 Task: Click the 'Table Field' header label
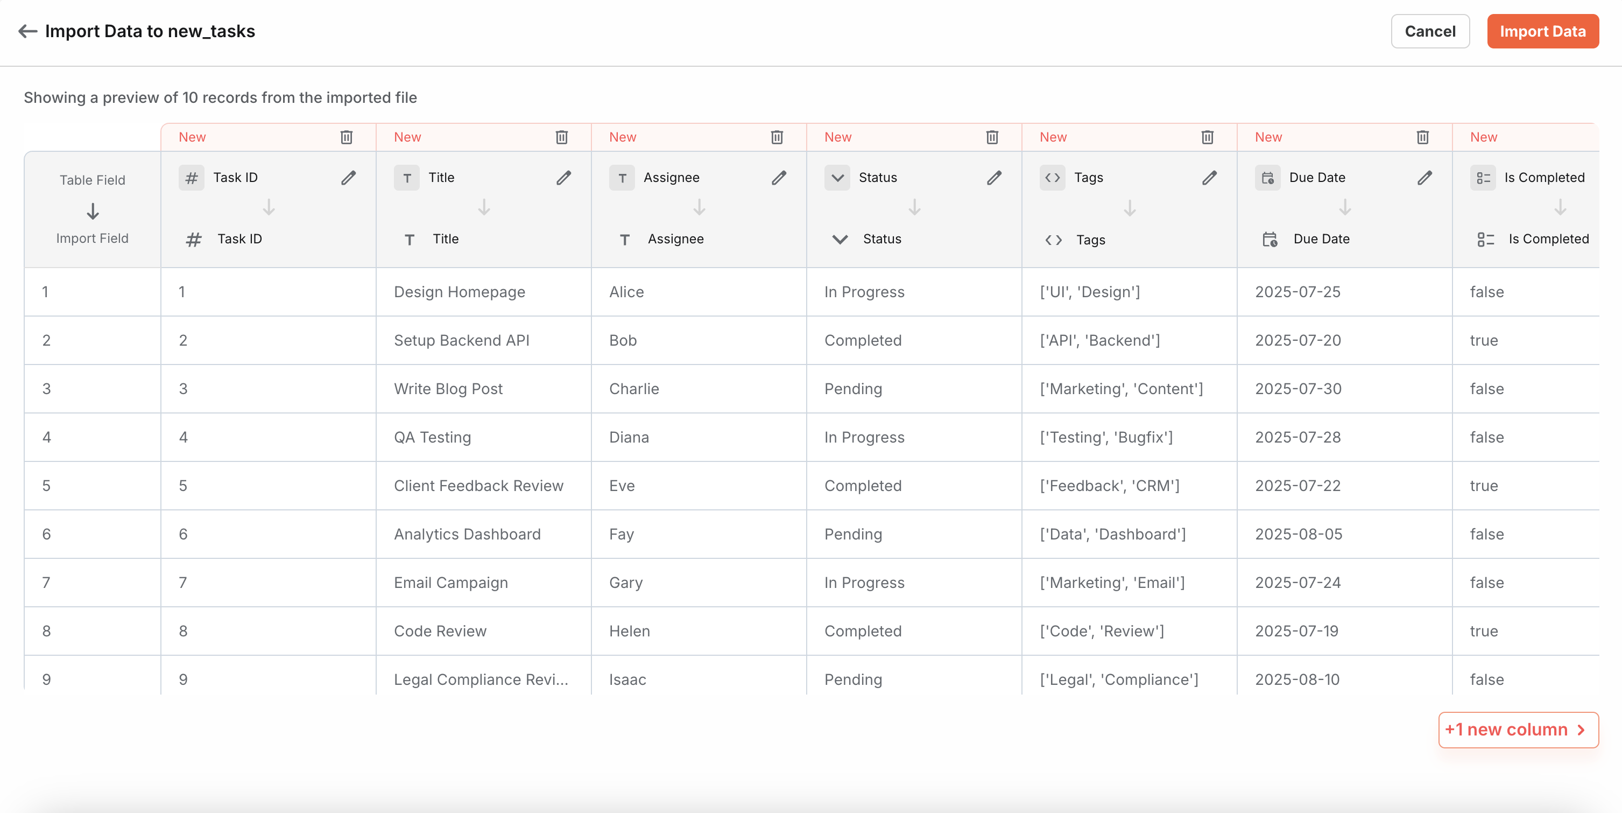(x=93, y=180)
